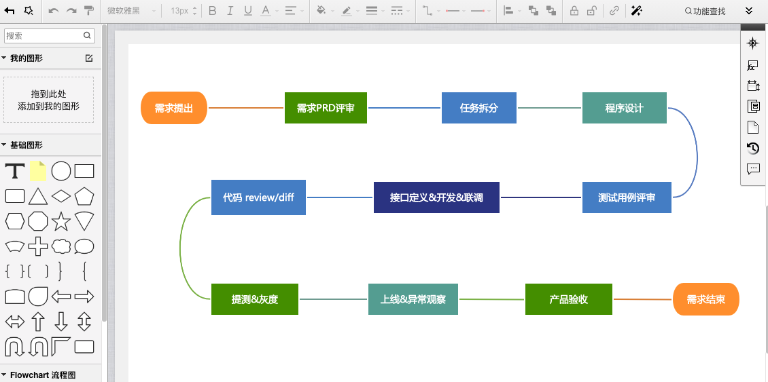Collapse the toolbar with double chevron

[x=748, y=11]
